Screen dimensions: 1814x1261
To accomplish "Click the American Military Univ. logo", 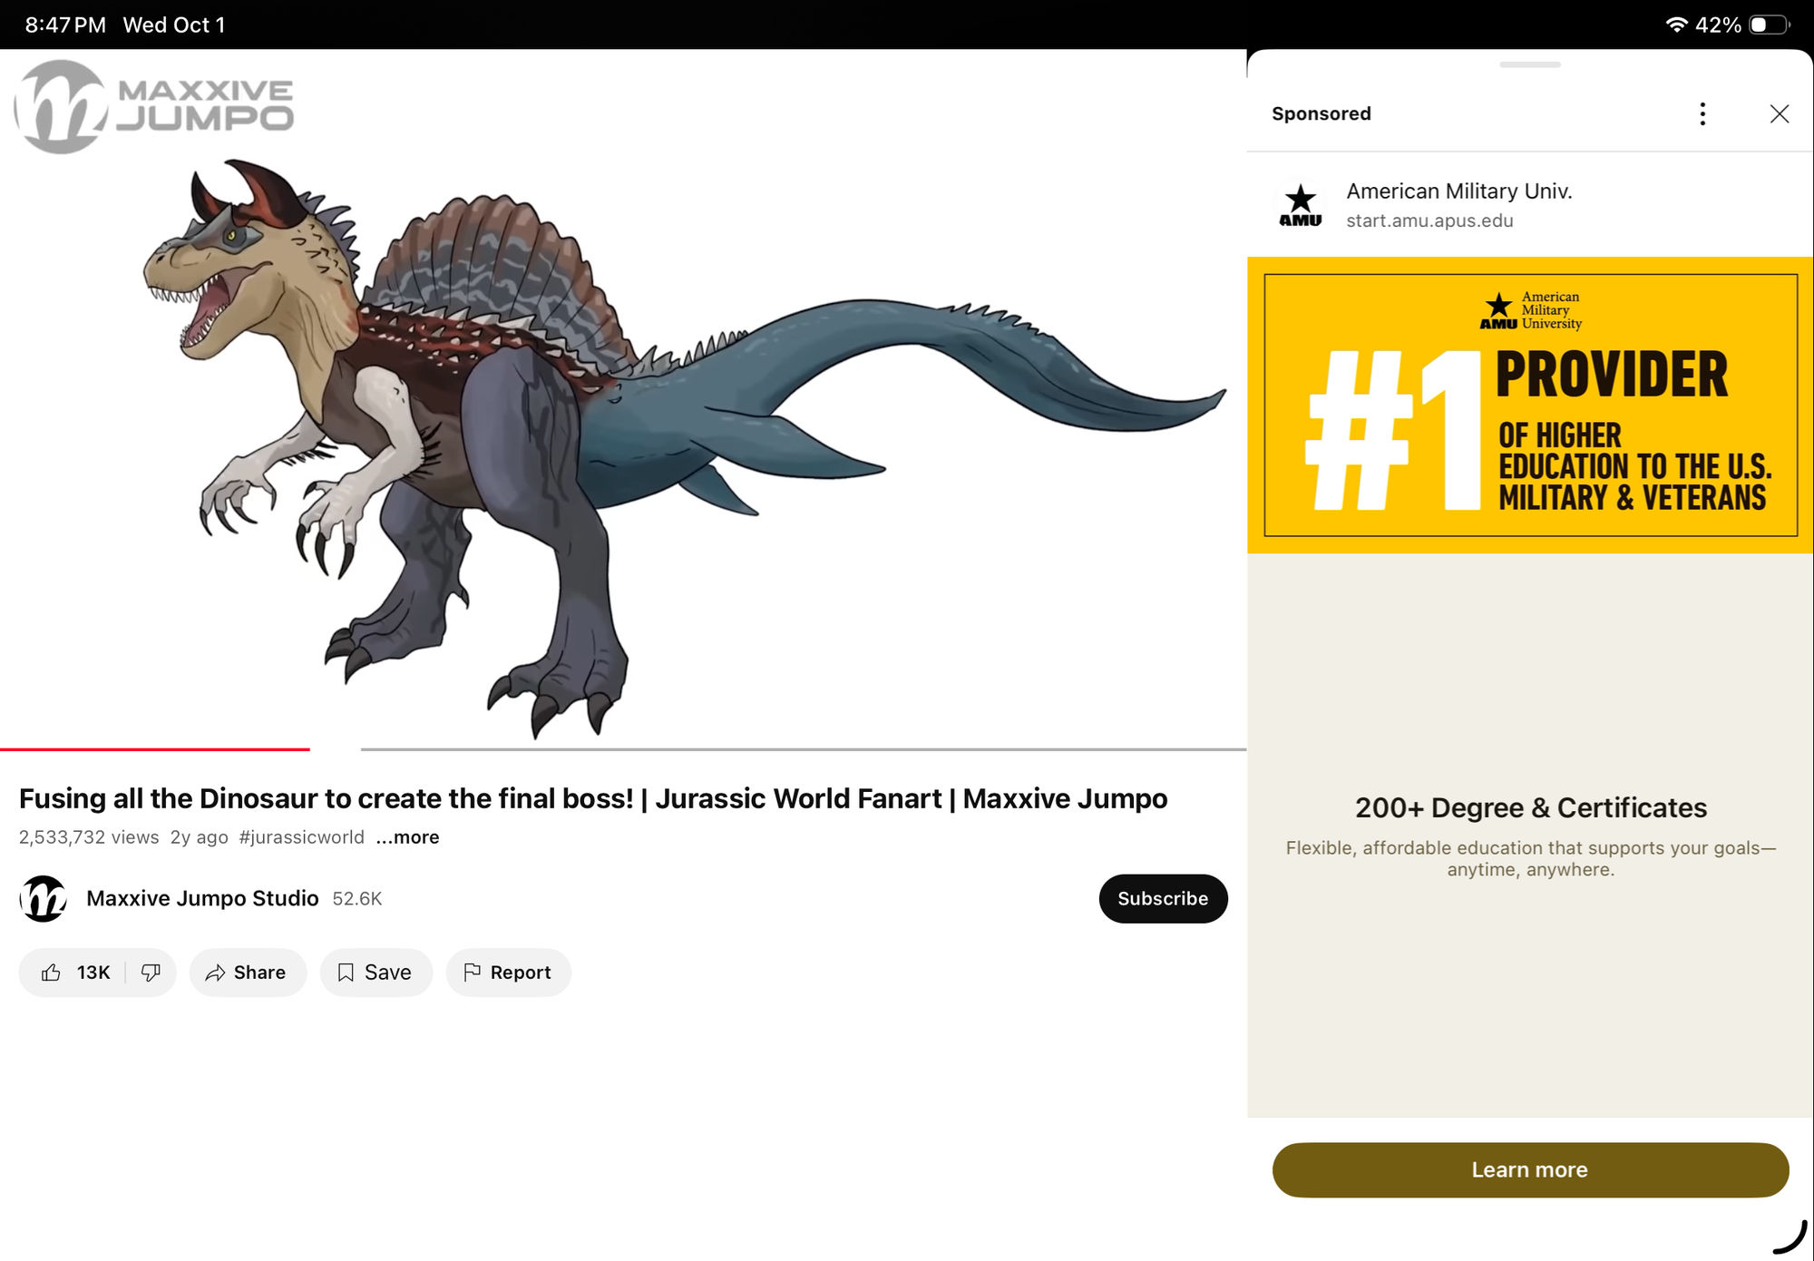I will [1301, 203].
